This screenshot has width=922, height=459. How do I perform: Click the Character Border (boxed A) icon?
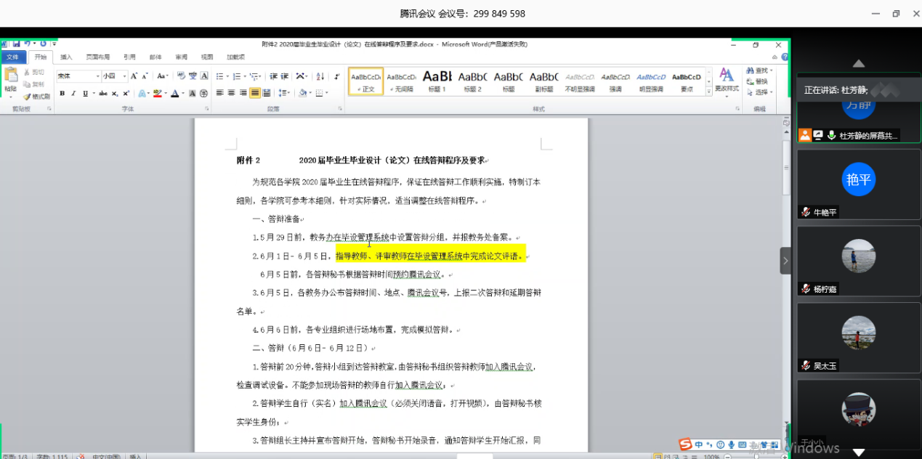pos(204,76)
